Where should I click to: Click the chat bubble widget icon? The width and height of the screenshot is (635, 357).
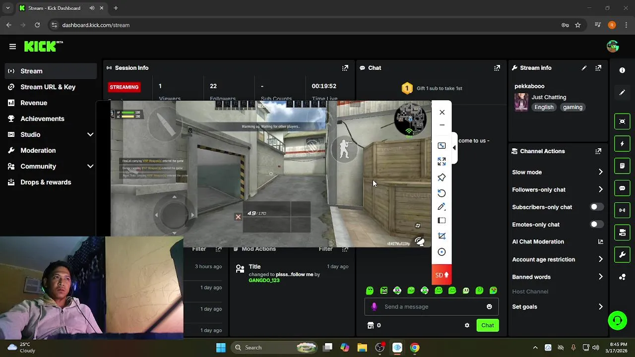pos(622,188)
